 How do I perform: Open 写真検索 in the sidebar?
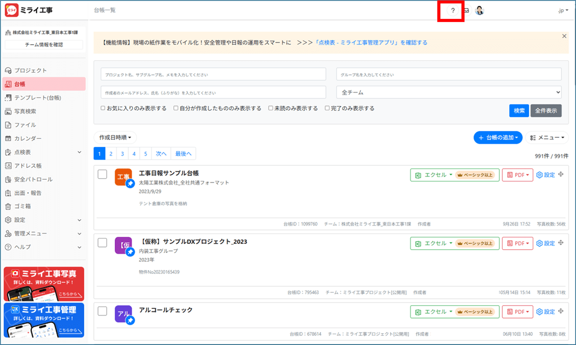(x=25, y=111)
